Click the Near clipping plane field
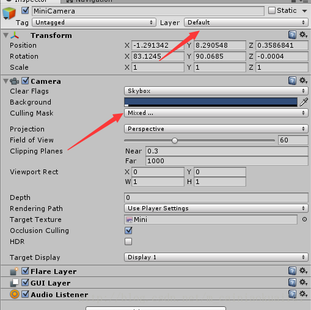The width and height of the screenshot is (311, 310). coord(227,151)
